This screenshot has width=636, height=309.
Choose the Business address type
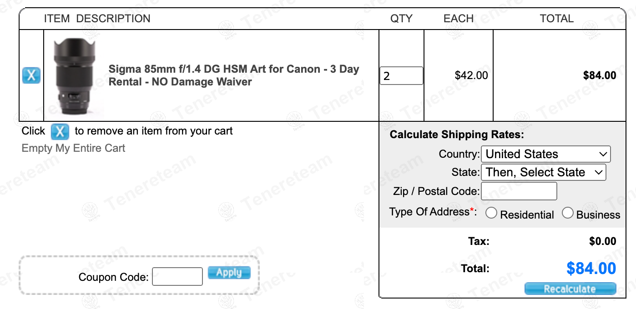(568, 213)
